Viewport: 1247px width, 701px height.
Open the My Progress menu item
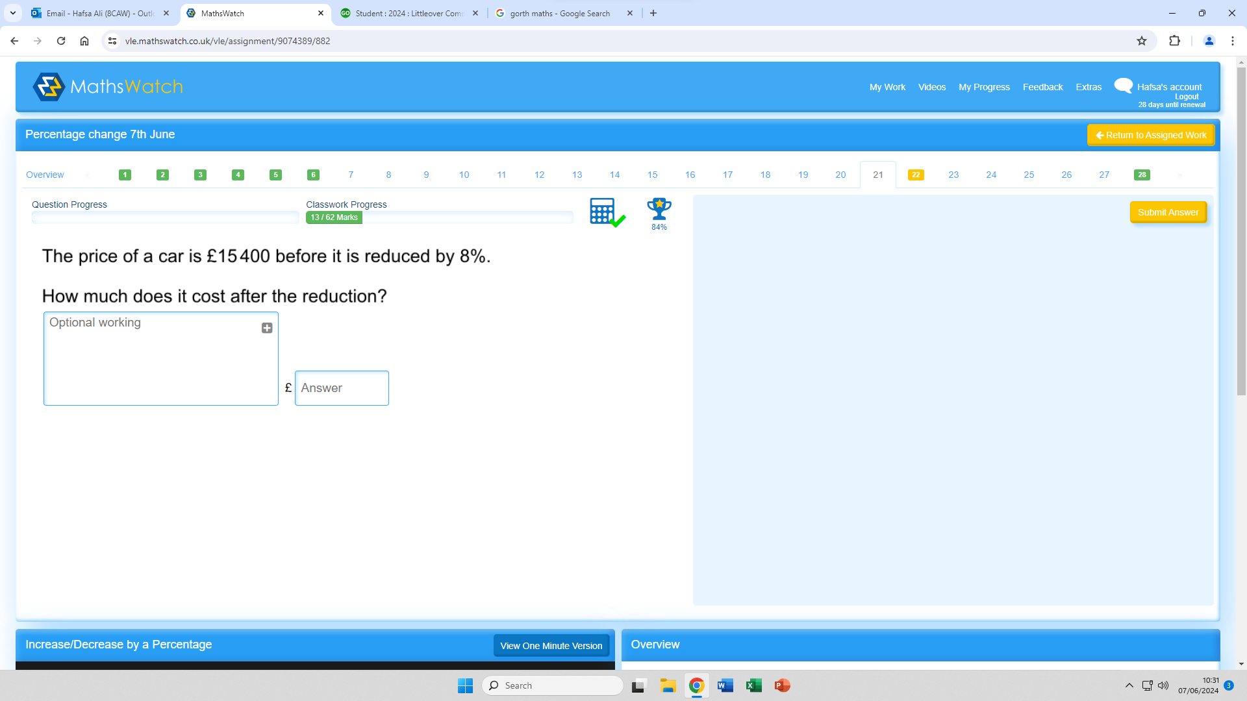click(984, 87)
